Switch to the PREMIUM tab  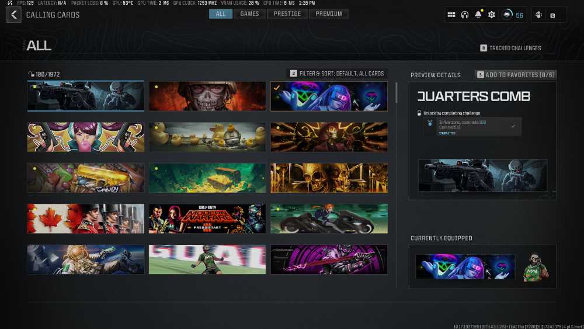point(328,14)
